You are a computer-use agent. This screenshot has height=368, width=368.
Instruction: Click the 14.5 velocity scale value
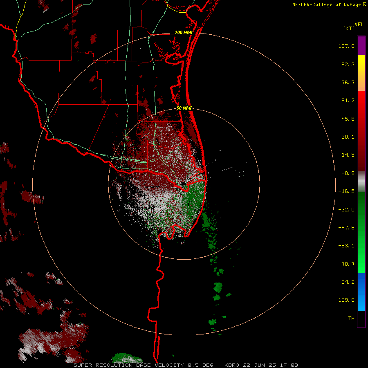click(348, 155)
